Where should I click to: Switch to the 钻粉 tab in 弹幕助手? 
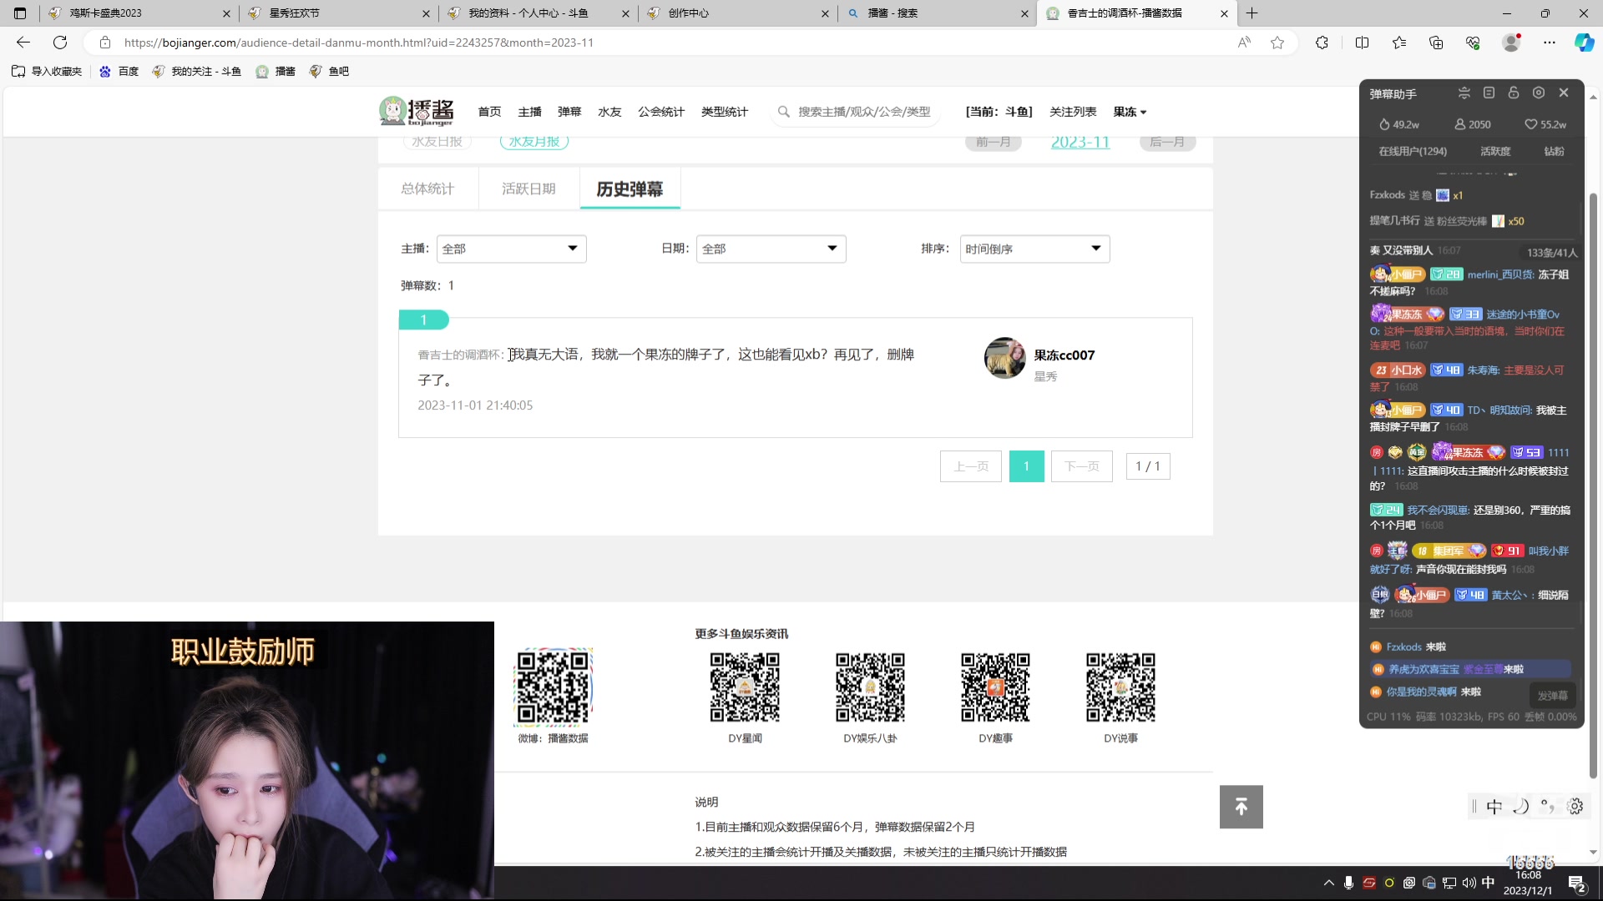[1554, 151]
